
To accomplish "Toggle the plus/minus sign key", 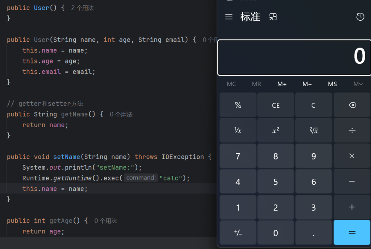I will pos(238,233).
